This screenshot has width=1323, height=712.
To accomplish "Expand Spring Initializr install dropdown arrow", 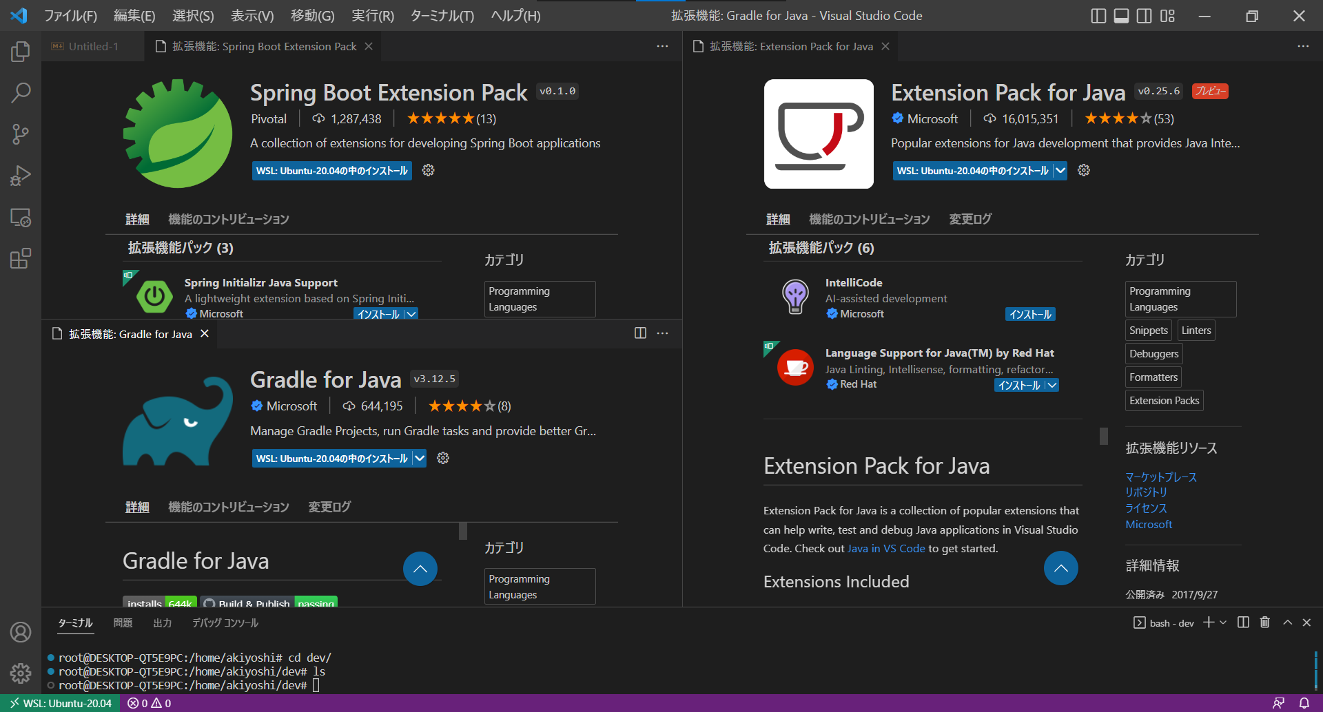I will click(411, 314).
